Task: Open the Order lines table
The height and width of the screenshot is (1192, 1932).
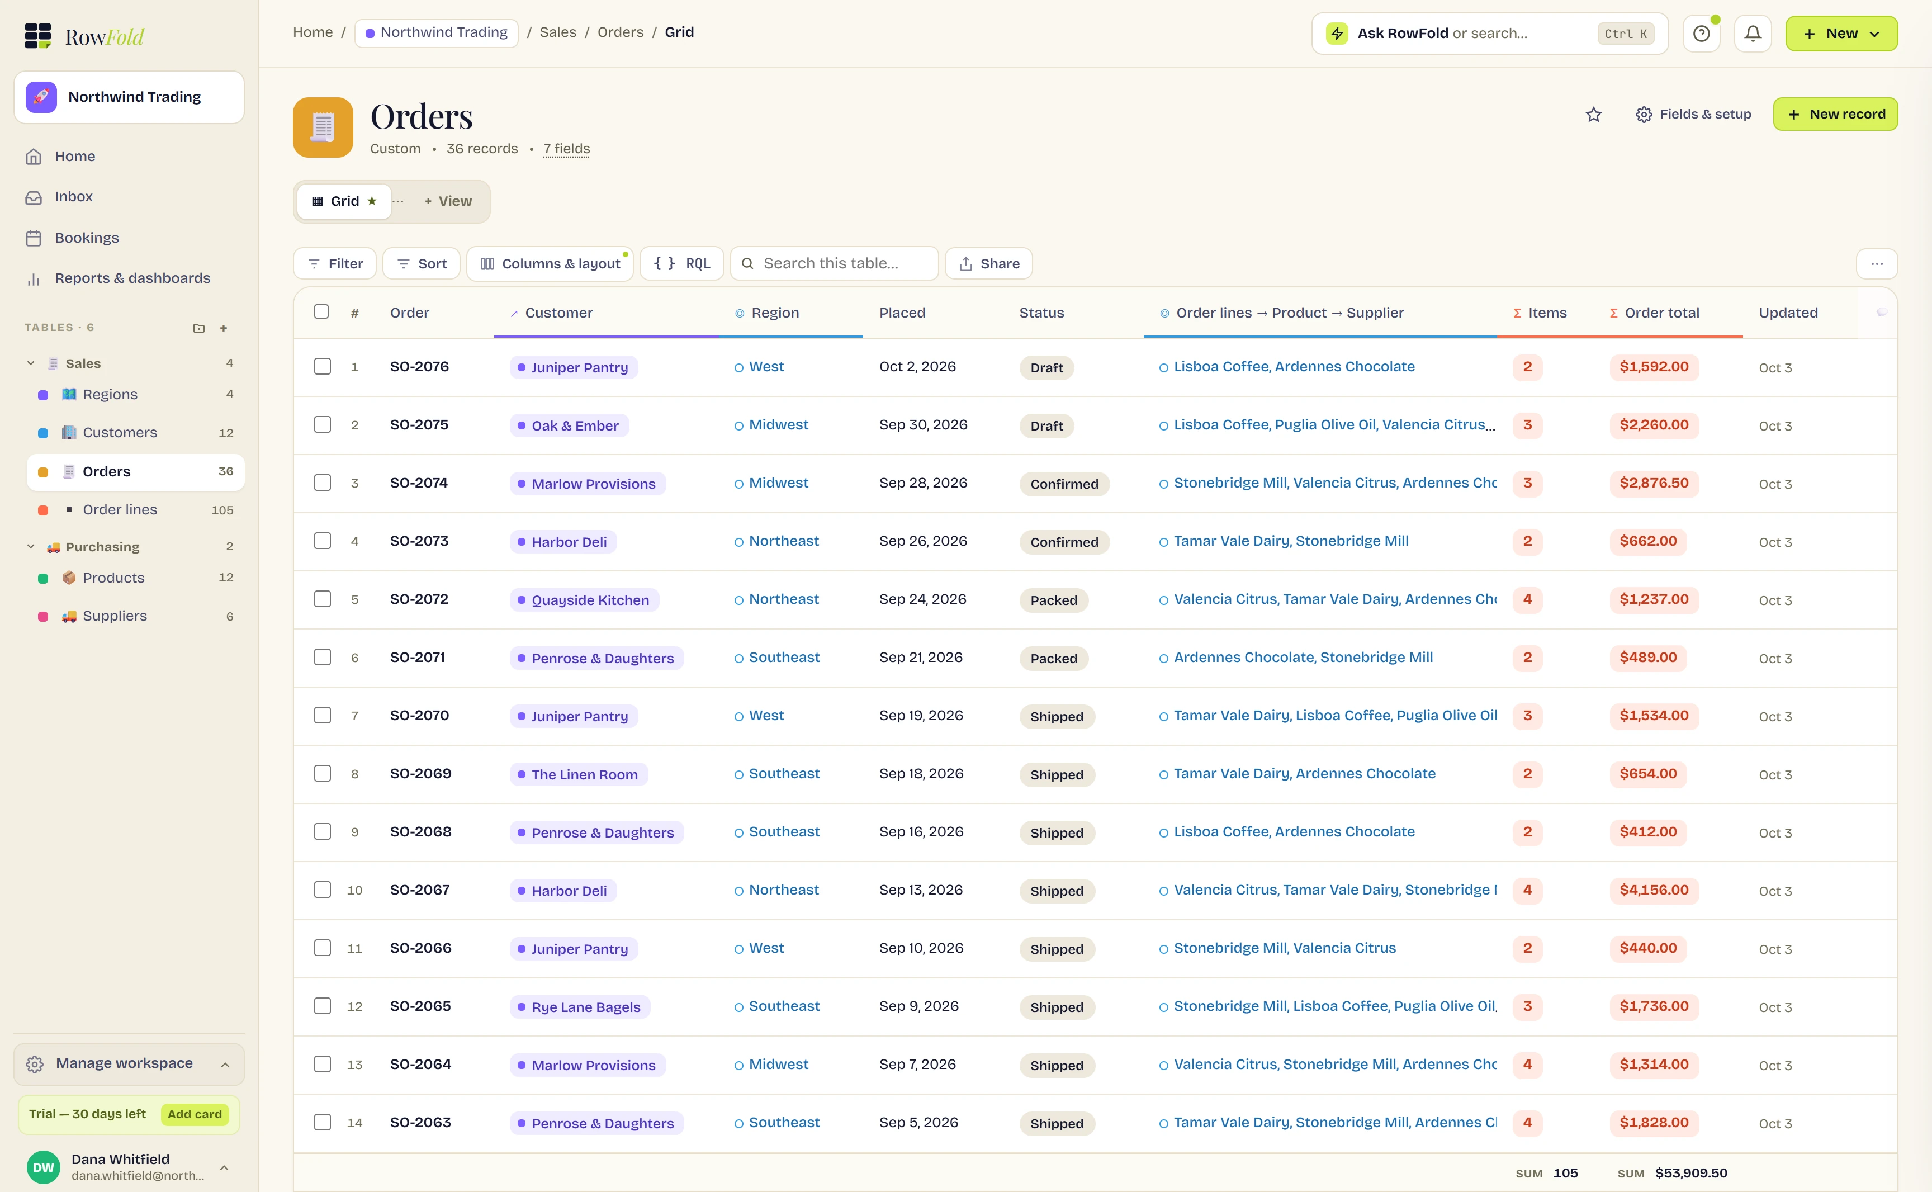Action: [x=136, y=509]
